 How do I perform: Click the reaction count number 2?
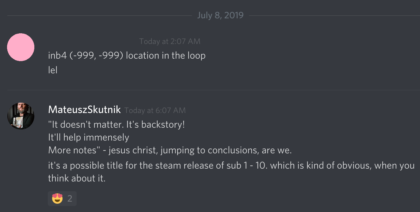70,199
